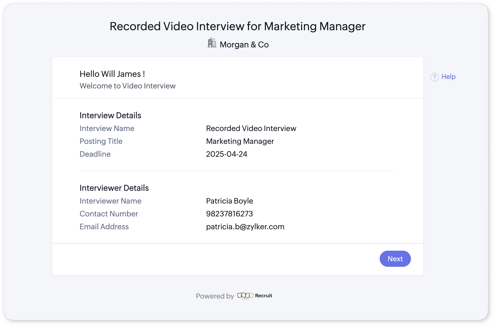Click the Hello Will James greeting

pyautogui.click(x=112, y=74)
